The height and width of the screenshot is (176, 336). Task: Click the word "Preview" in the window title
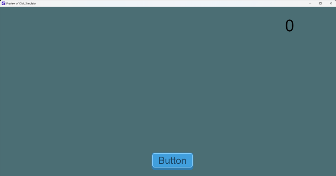(11, 3)
